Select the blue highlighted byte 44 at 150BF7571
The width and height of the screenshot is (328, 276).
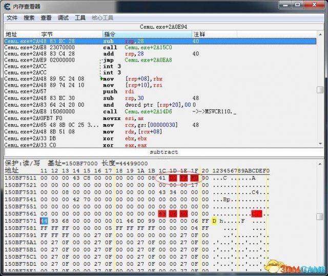pos(44,221)
